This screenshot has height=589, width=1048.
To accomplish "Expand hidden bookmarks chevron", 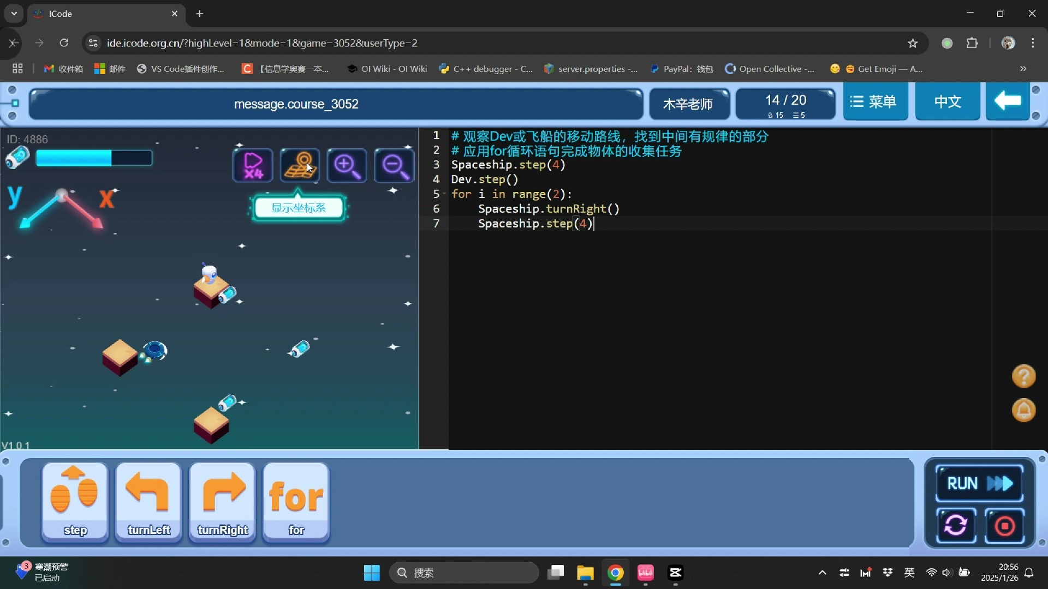I will click(1023, 69).
